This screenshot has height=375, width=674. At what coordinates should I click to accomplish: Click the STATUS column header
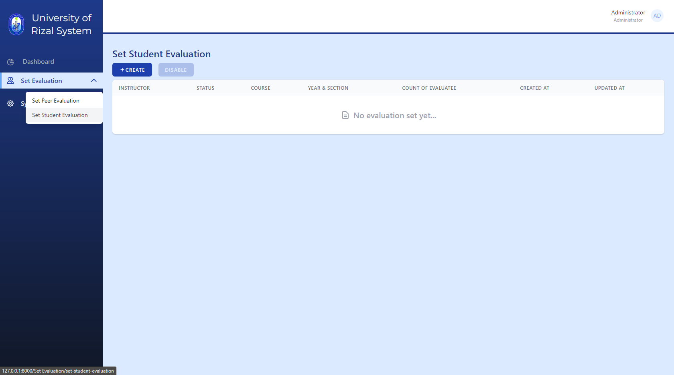pos(205,88)
